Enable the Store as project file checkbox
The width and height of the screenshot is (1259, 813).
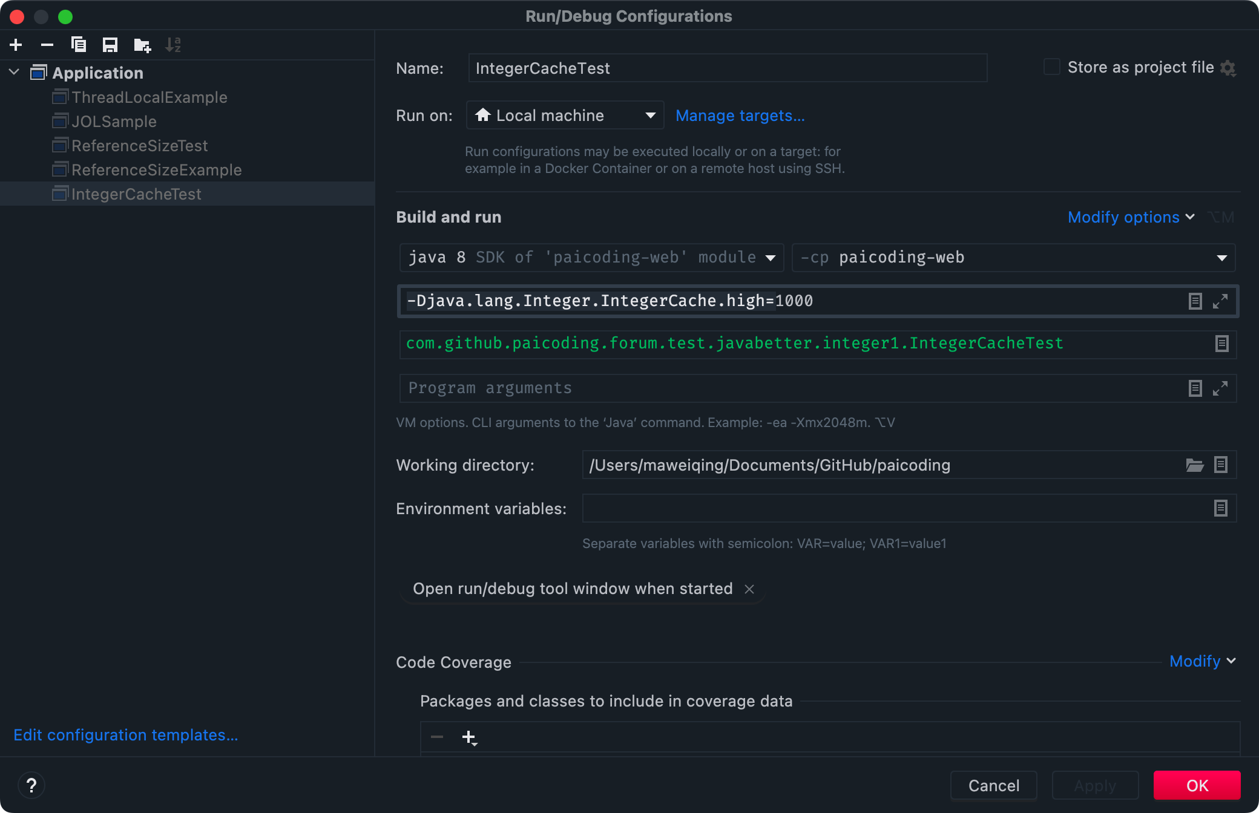click(x=1052, y=67)
